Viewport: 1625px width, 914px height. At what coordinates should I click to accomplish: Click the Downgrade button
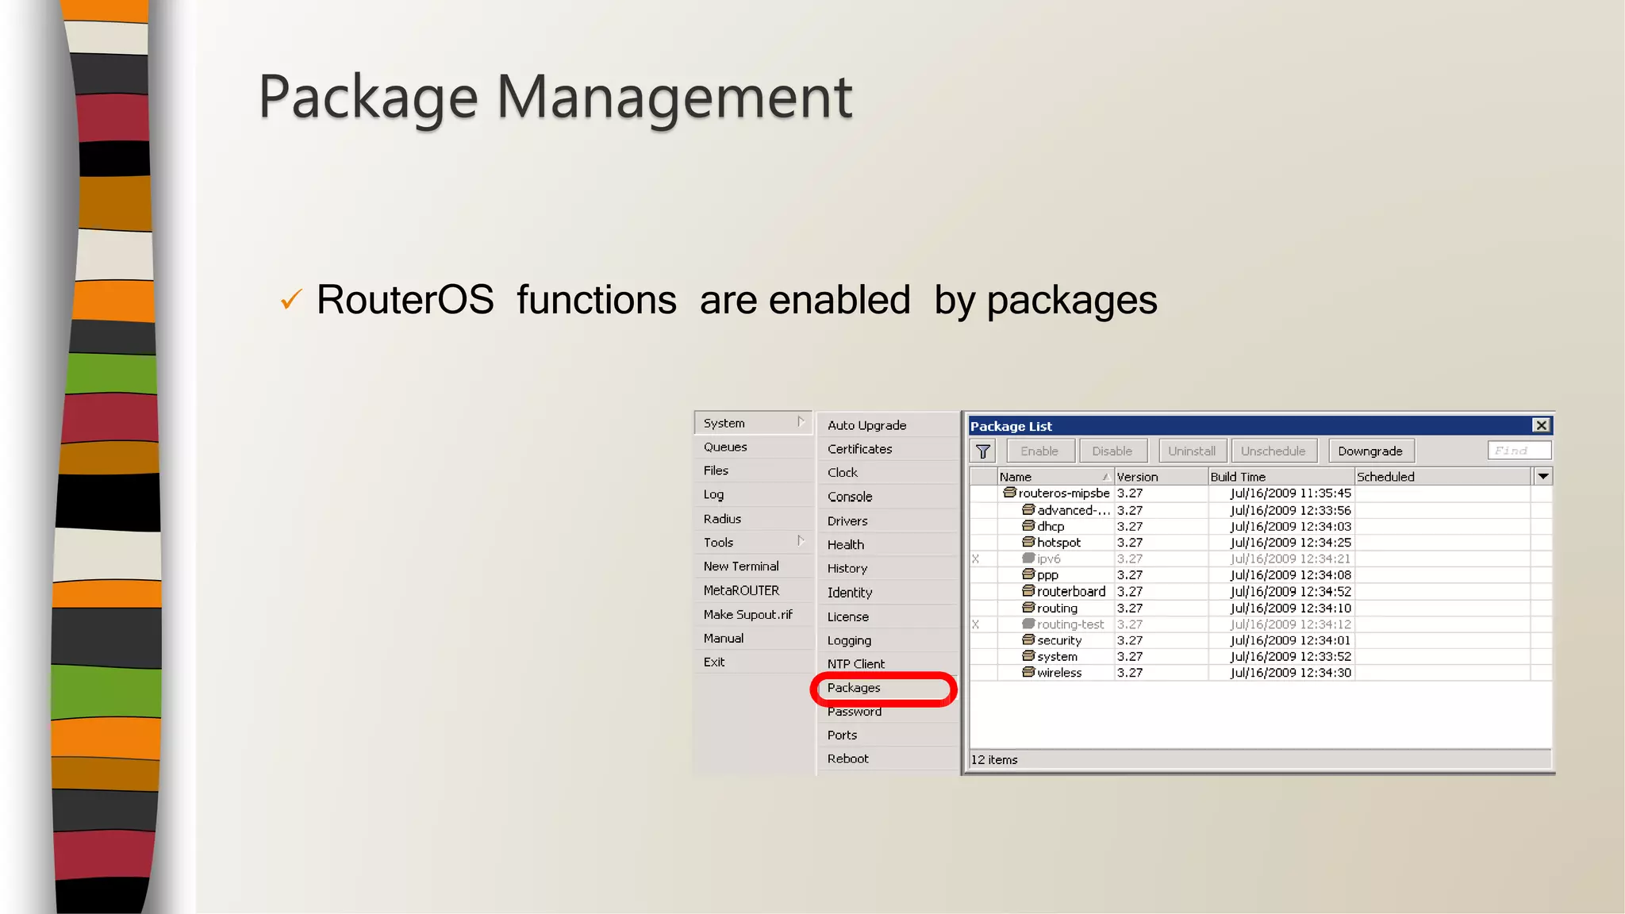point(1370,451)
